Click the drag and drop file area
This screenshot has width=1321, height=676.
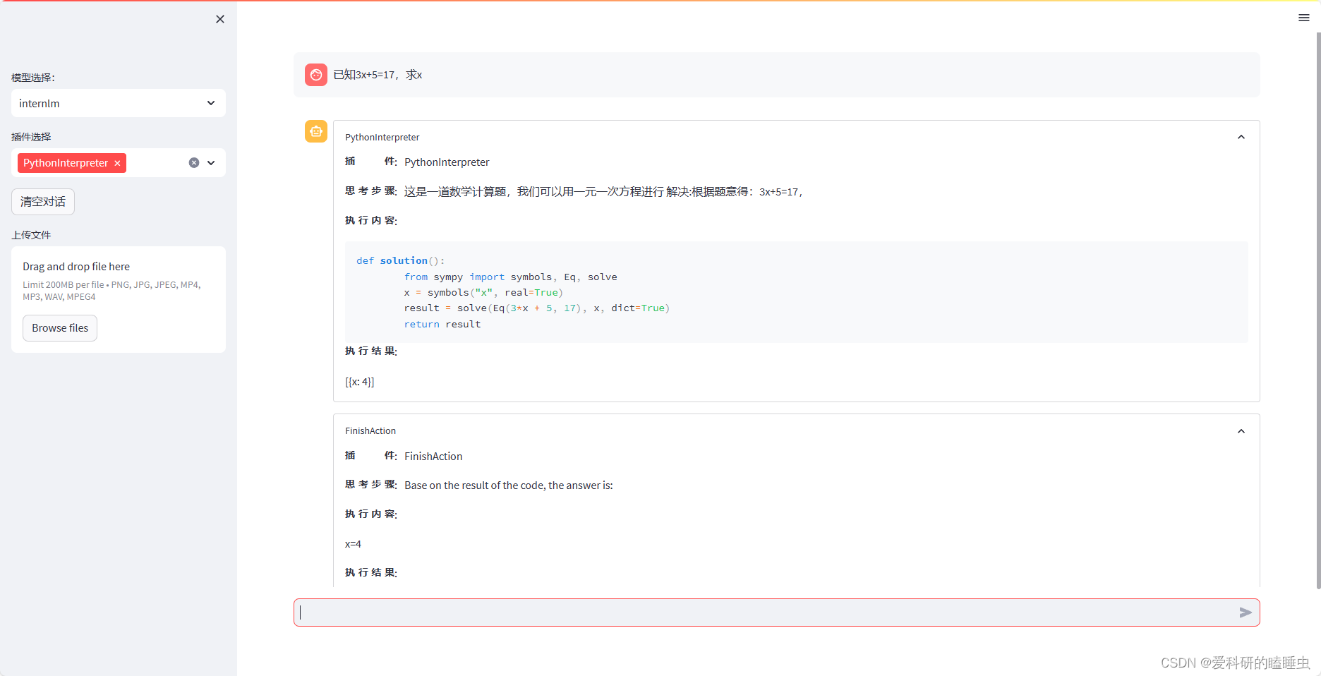[119, 299]
